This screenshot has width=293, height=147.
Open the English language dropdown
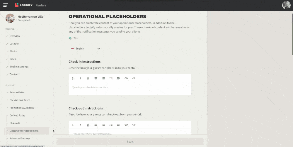85,49
